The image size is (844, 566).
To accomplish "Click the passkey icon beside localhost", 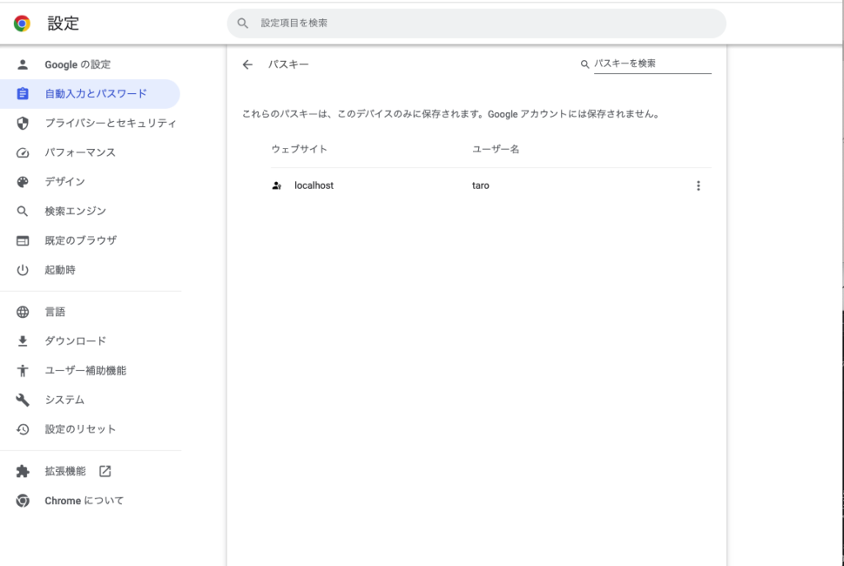I will point(277,185).
